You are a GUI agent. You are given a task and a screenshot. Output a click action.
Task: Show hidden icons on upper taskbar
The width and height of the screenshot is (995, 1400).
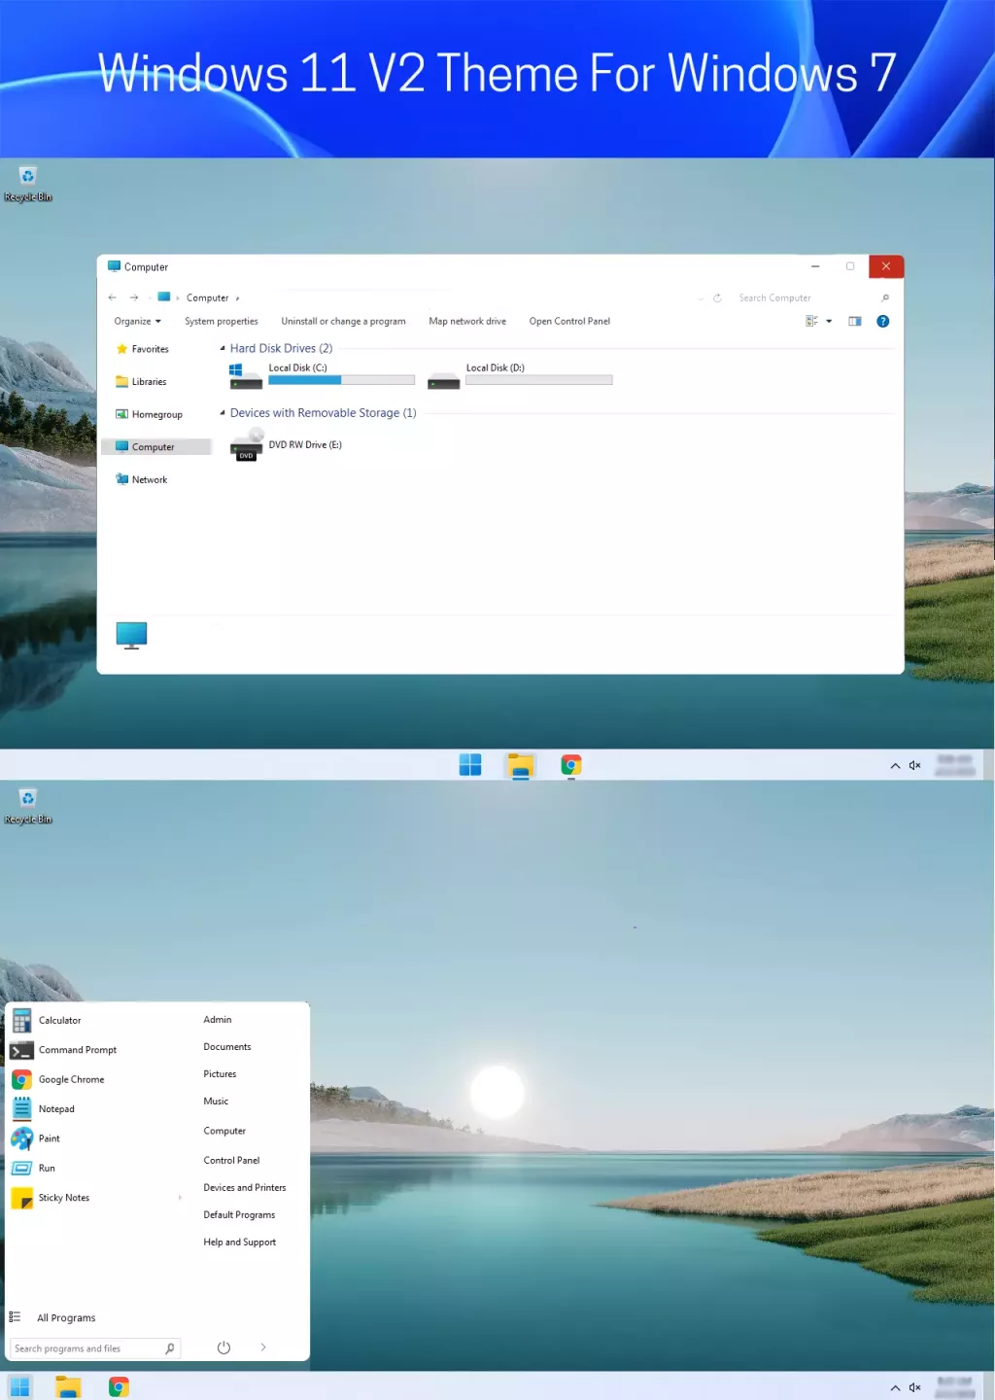click(x=895, y=766)
